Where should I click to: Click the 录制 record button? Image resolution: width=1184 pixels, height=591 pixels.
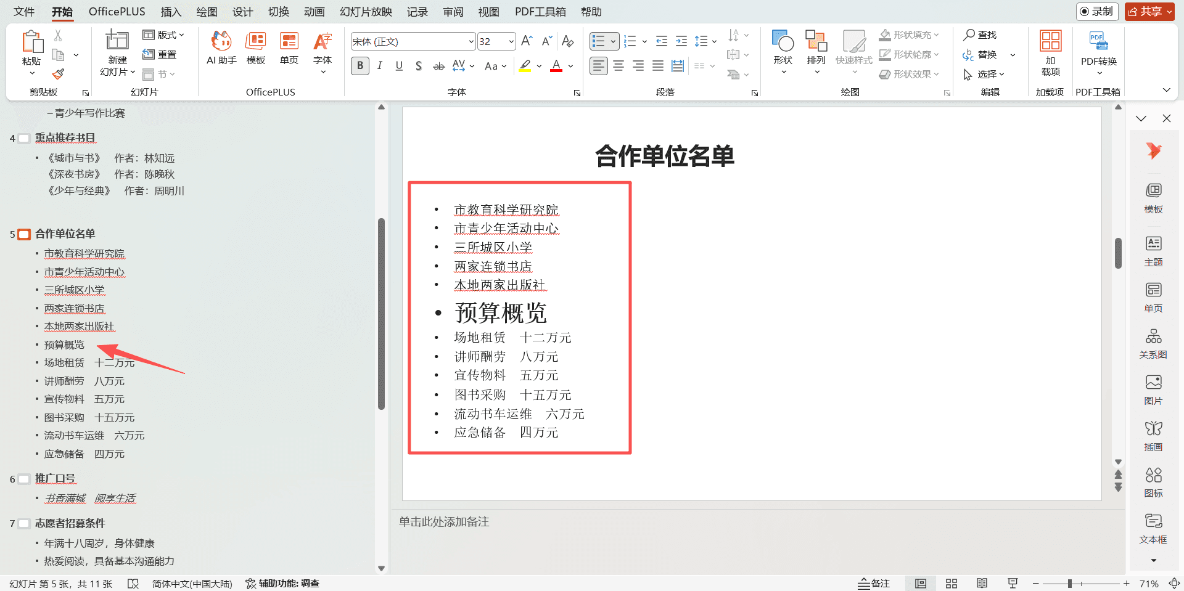pyautogui.click(x=1097, y=11)
